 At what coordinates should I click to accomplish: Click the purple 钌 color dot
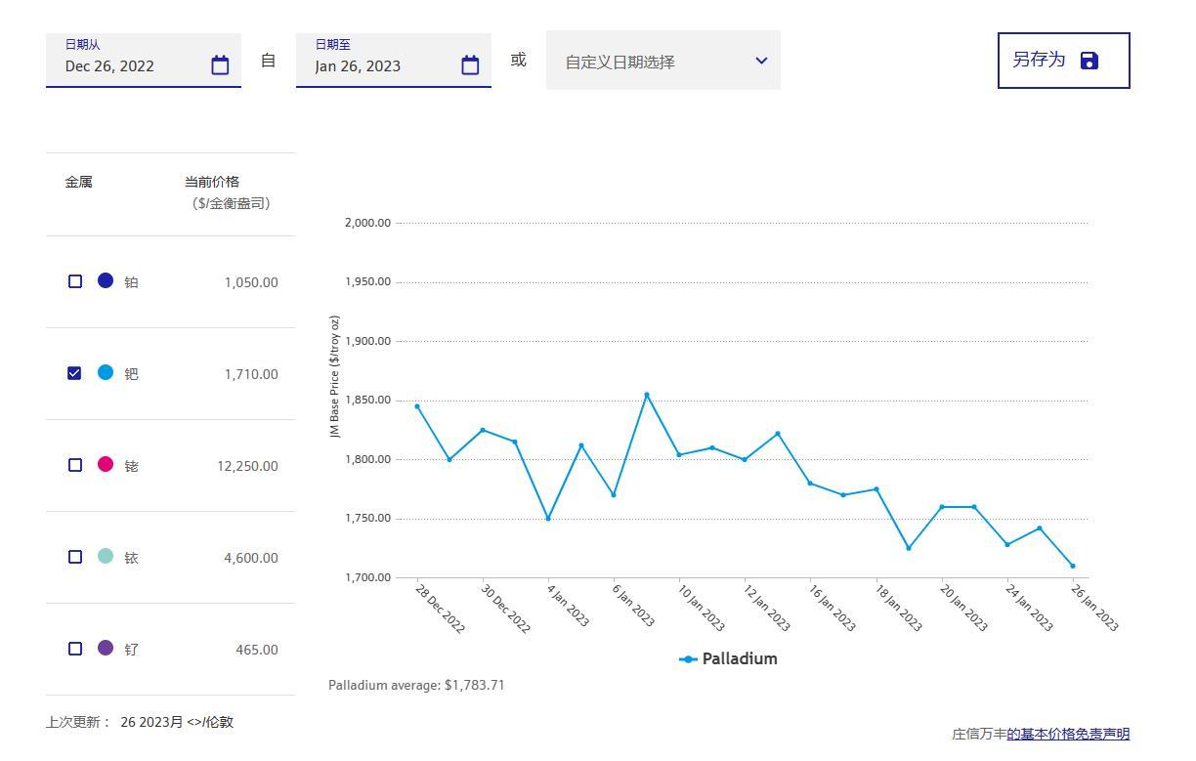(106, 649)
